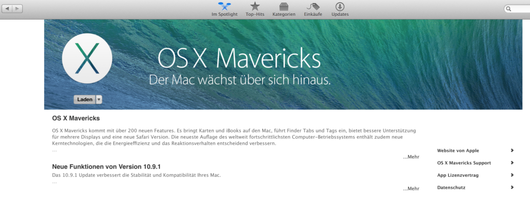Viewport: 530px width, 197px height.
Task: Go forward with the right arrow button
Action: [x=17, y=8]
